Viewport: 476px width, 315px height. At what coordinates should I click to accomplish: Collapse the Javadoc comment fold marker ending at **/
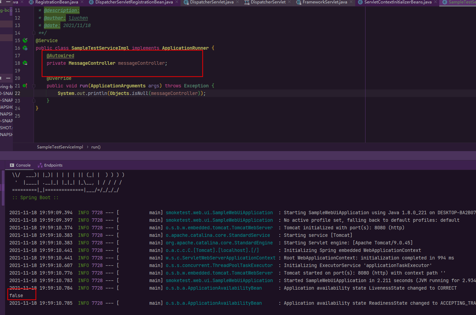point(34,33)
